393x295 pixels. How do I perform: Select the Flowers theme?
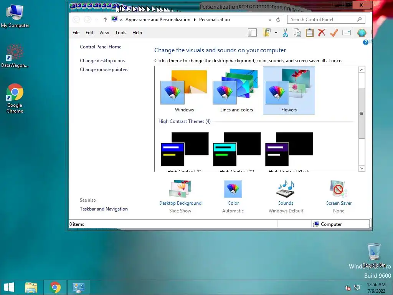click(x=289, y=90)
